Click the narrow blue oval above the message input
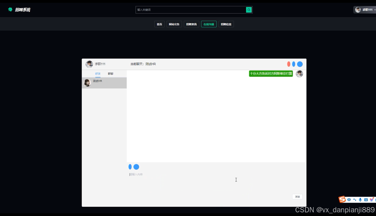The height and width of the screenshot is (216, 376). 130,167
